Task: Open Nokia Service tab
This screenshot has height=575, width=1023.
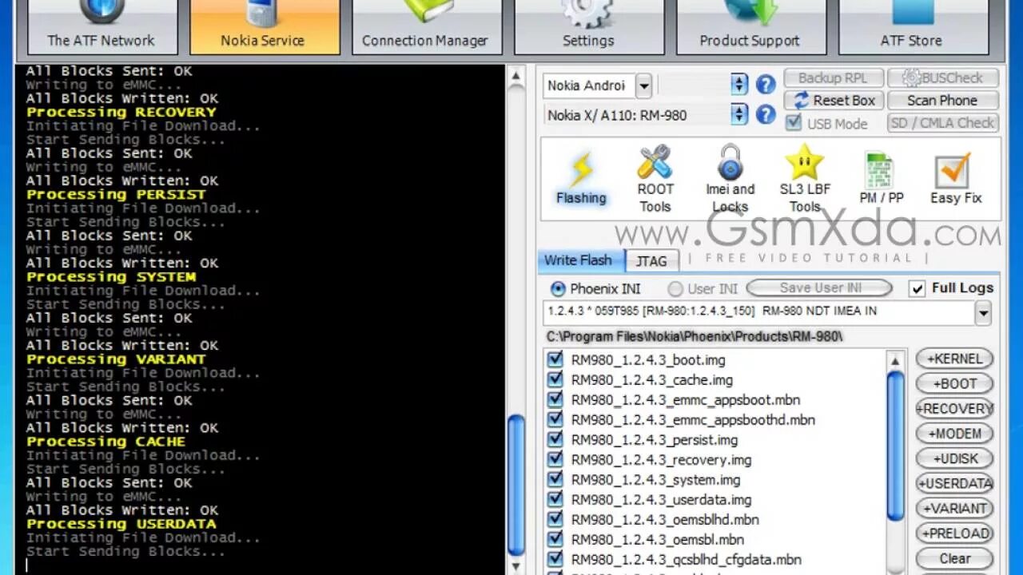Action: click(264, 27)
